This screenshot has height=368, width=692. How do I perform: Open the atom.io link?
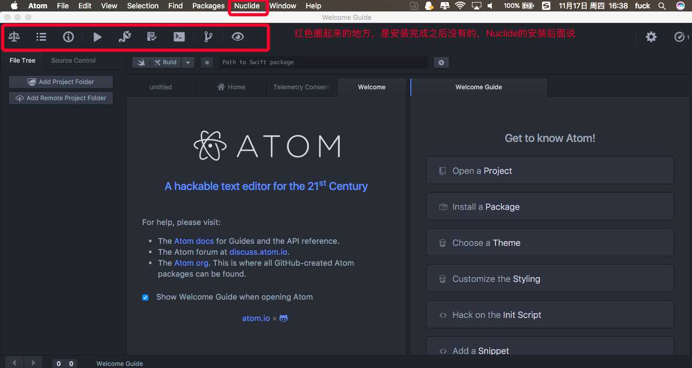(x=256, y=318)
